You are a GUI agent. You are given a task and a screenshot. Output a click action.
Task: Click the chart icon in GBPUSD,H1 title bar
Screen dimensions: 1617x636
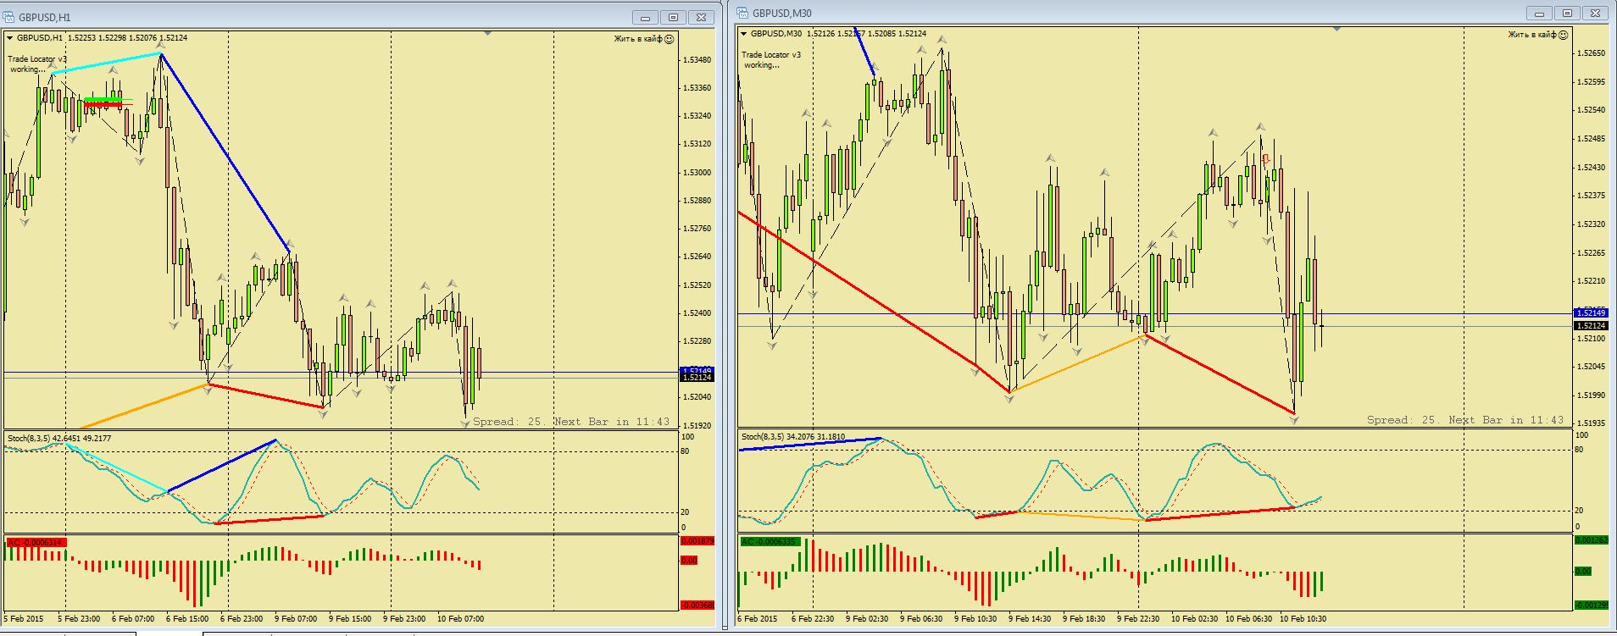[9, 17]
